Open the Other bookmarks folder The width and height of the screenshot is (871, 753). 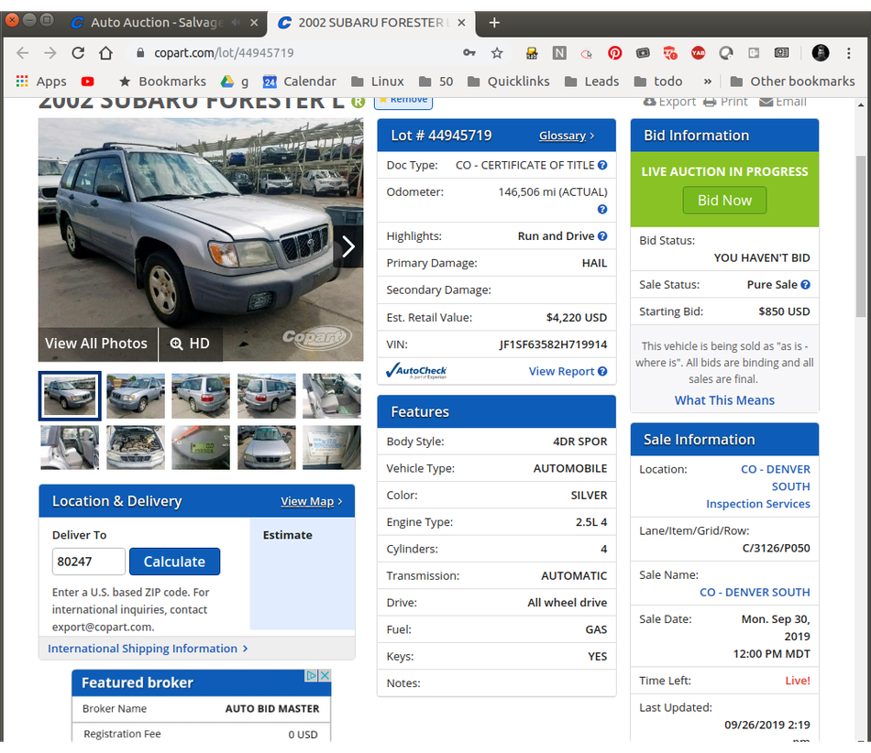[x=793, y=82]
